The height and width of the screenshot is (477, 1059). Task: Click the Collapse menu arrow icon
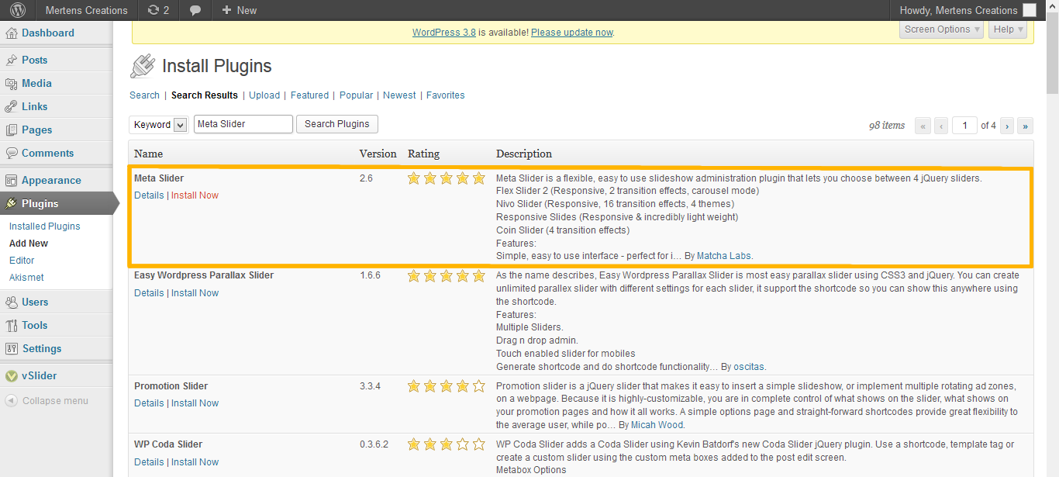12,401
